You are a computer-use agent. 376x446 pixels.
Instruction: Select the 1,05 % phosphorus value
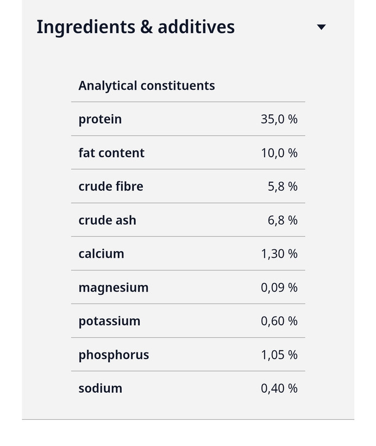[279, 355]
